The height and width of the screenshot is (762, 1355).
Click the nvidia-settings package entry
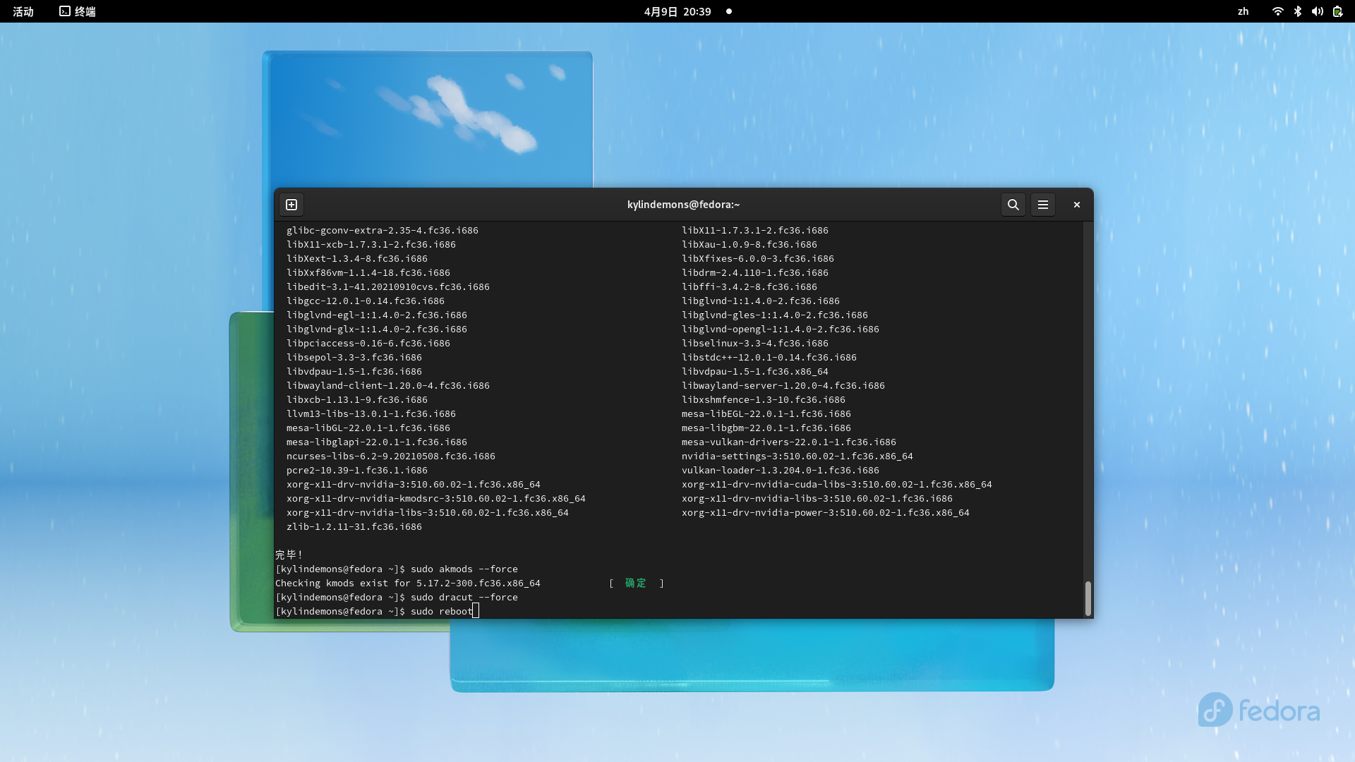click(797, 456)
